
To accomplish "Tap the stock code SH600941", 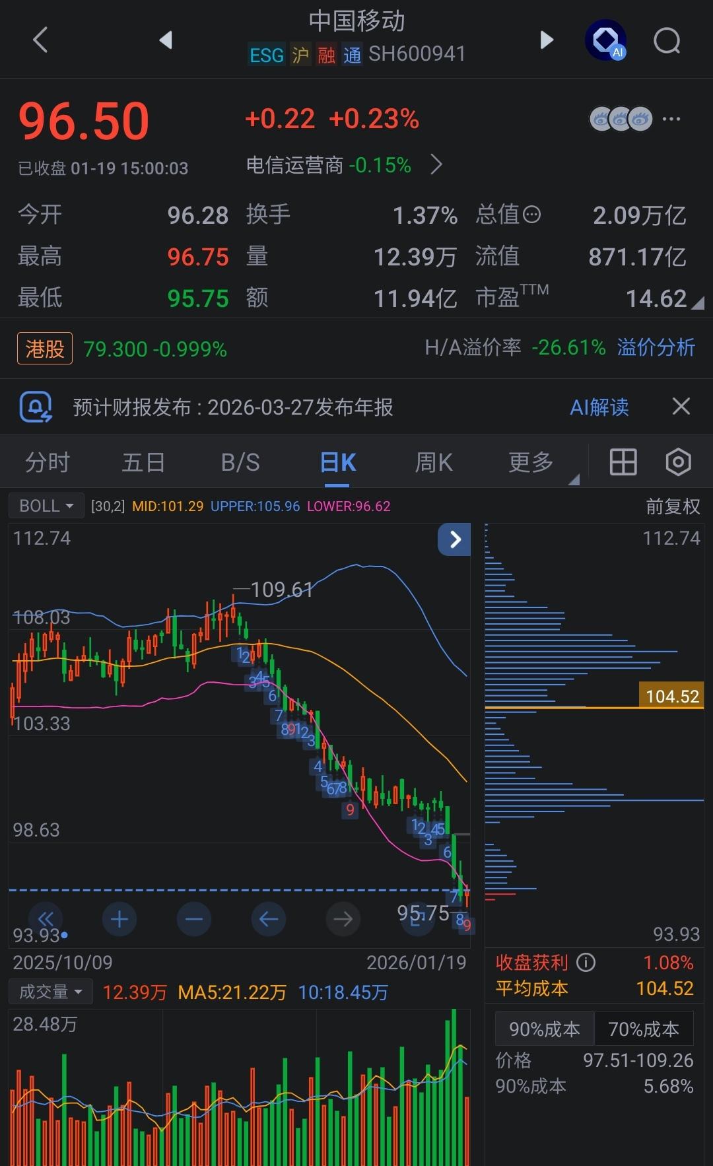I will (x=417, y=54).
